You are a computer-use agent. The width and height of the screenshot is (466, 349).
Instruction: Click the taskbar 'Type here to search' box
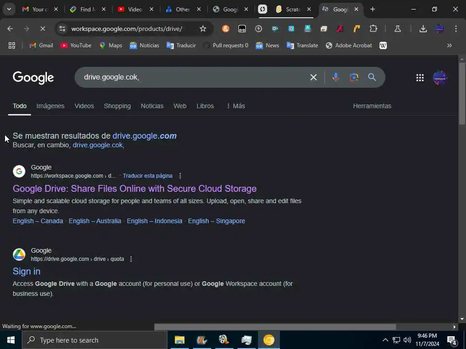point(94,340)
